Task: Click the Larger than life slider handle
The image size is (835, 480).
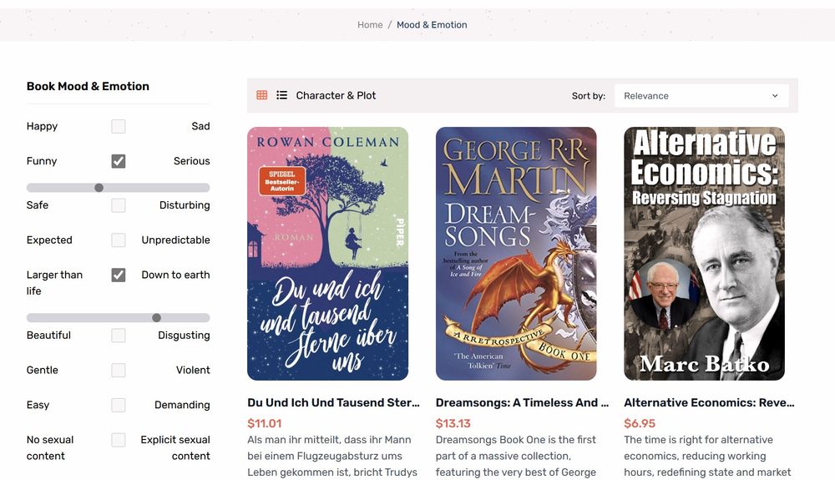Action: (157, 318)
